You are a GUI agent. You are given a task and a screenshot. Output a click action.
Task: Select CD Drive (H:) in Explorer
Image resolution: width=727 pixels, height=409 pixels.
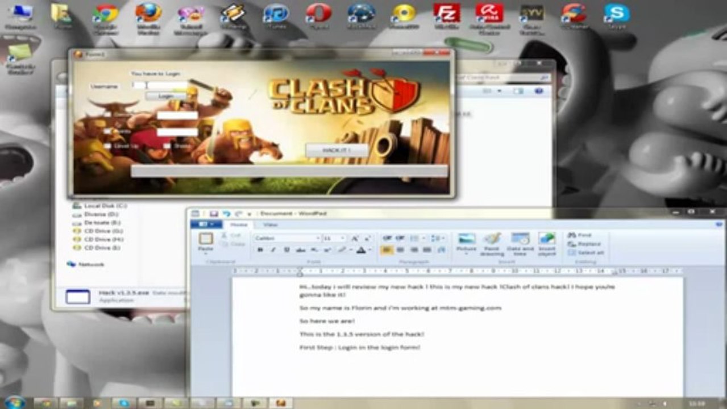click(x=98, y=240)
